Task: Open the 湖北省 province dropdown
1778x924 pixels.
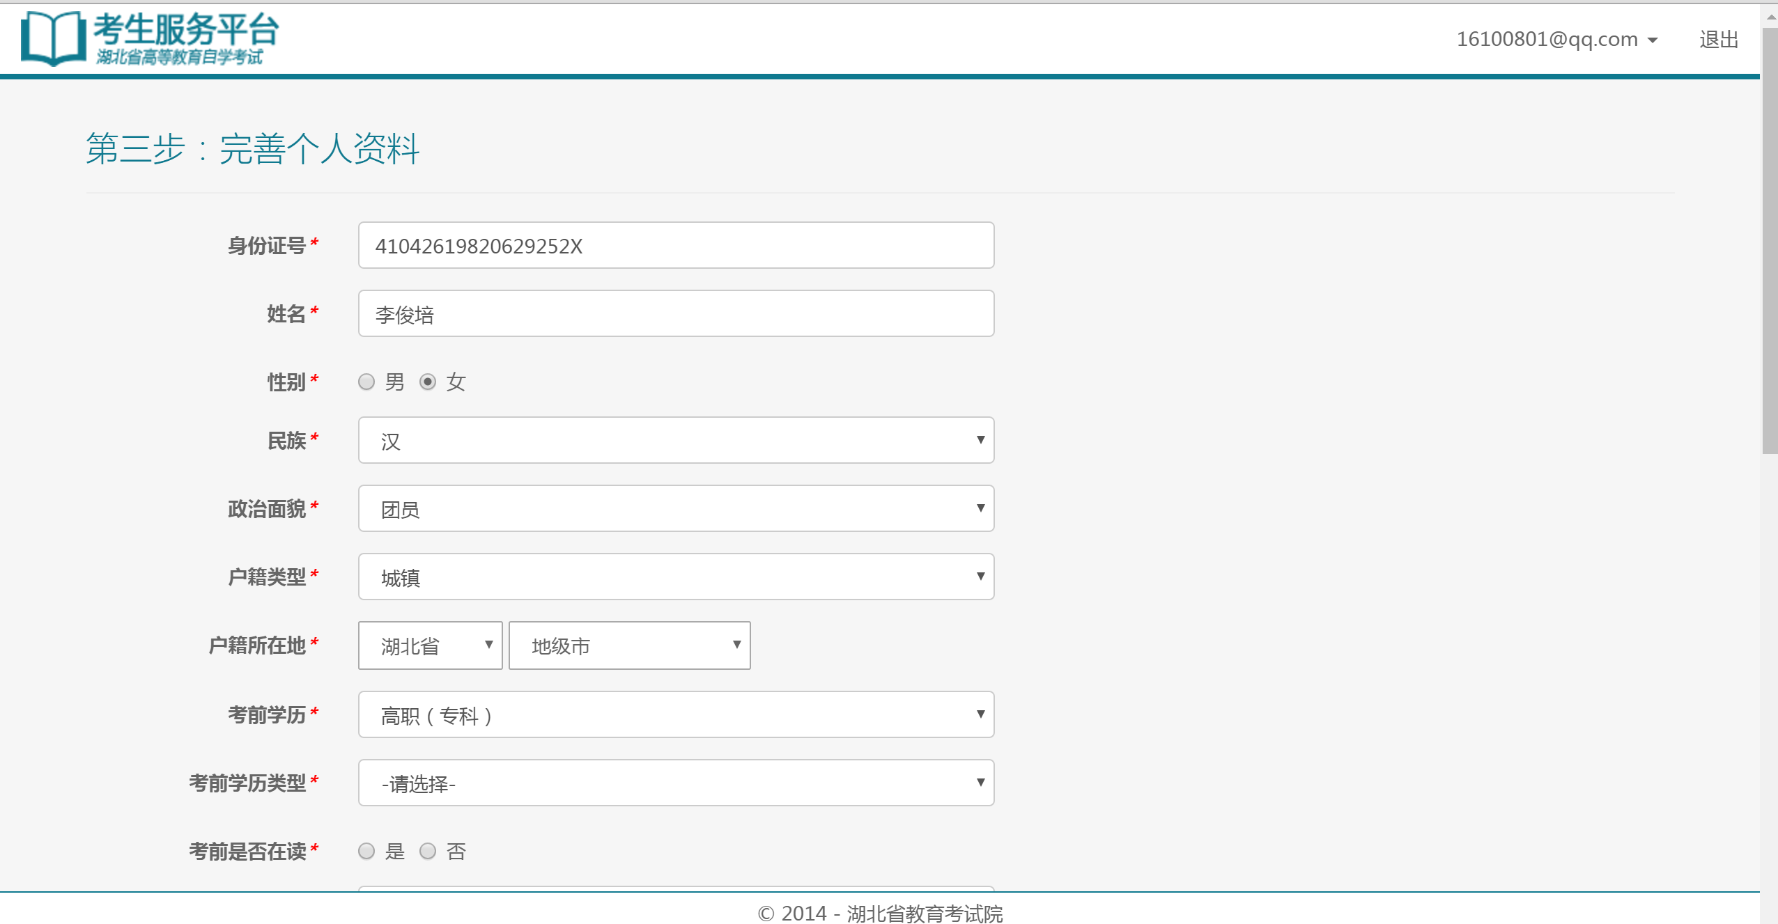Action: (430, 646)
